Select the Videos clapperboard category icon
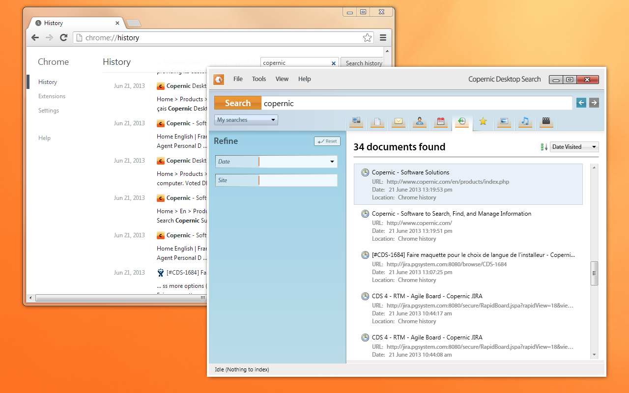Image resolution: width=629 pixels, height=393 pixels. click(x=546, y=121)
